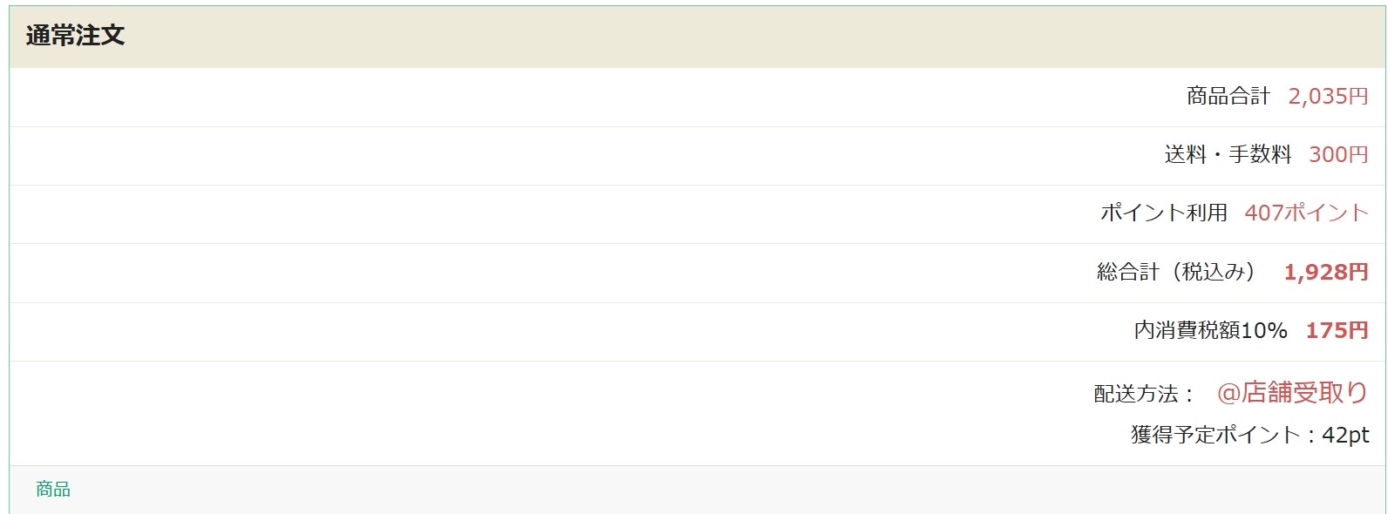
Task: Click the 10% tax rate text
Action: coord(1264,330)
